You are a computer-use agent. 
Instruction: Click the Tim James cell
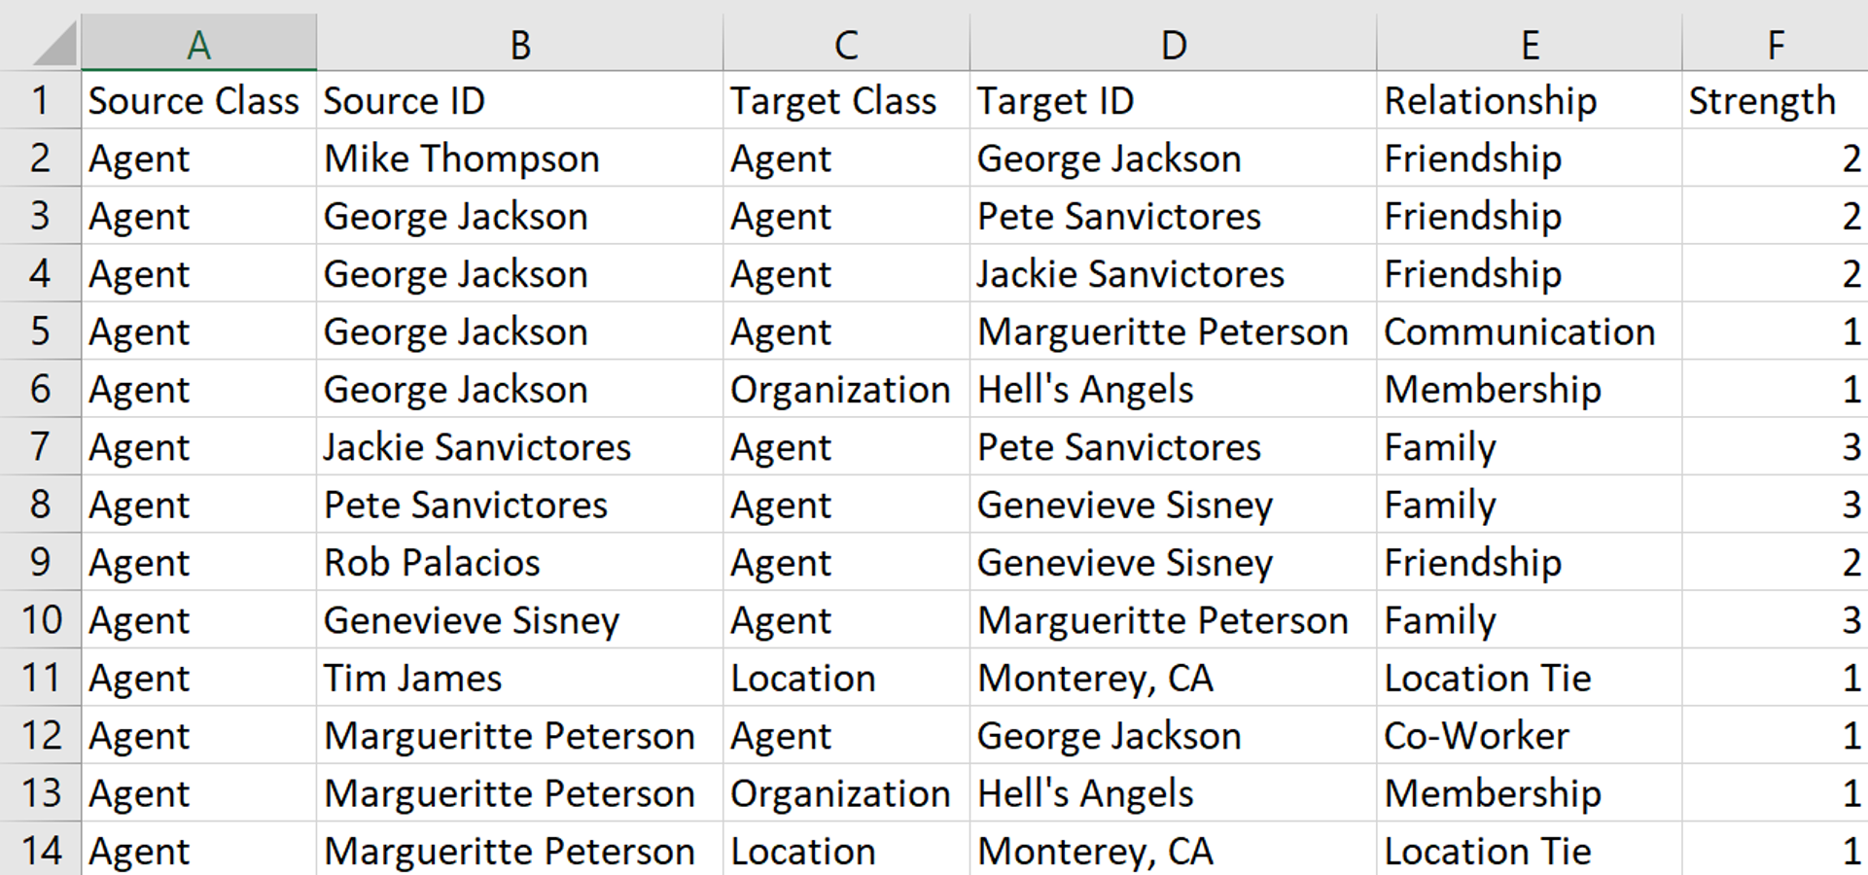point(412,678)
